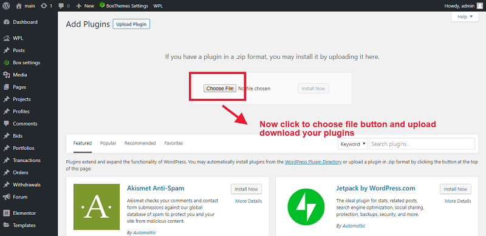Click the Comments speech bubble sidebar icon

(6, 124)
